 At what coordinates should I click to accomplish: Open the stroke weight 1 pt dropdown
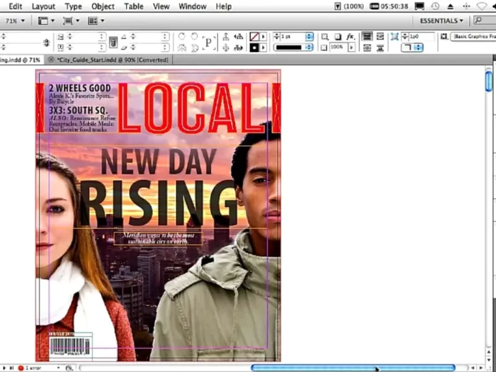pyautogui.click(x=308, y=37)
